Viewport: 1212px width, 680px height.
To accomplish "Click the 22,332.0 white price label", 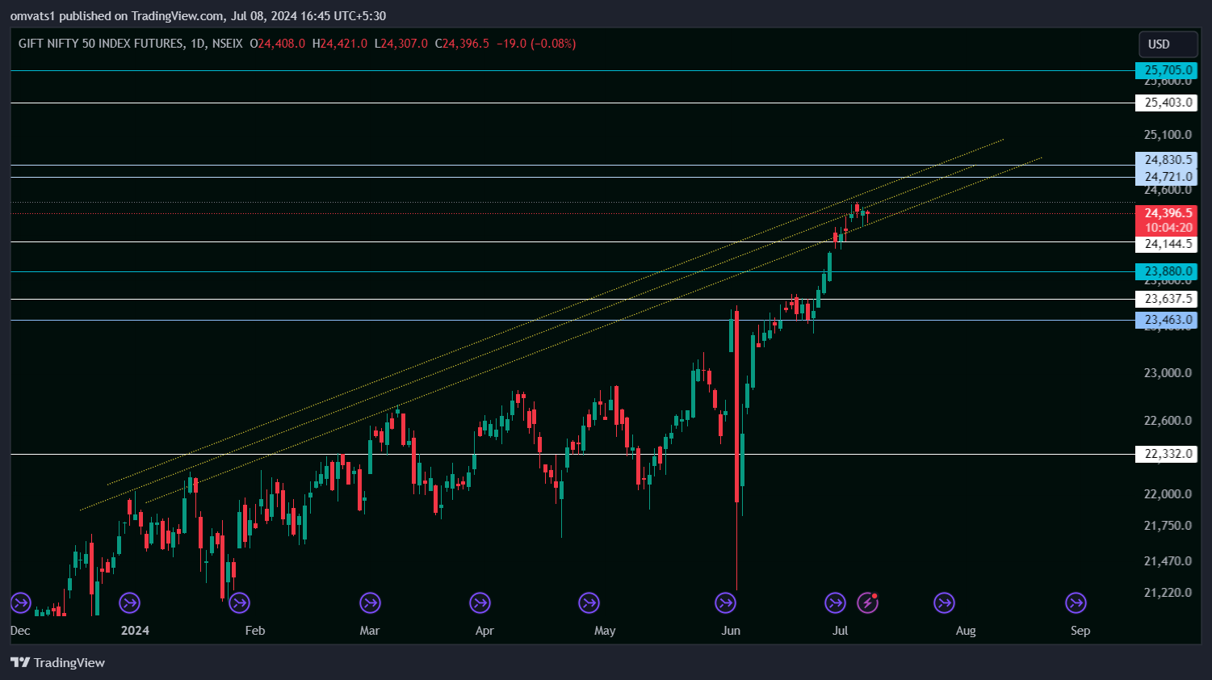I will point(1167,454).
